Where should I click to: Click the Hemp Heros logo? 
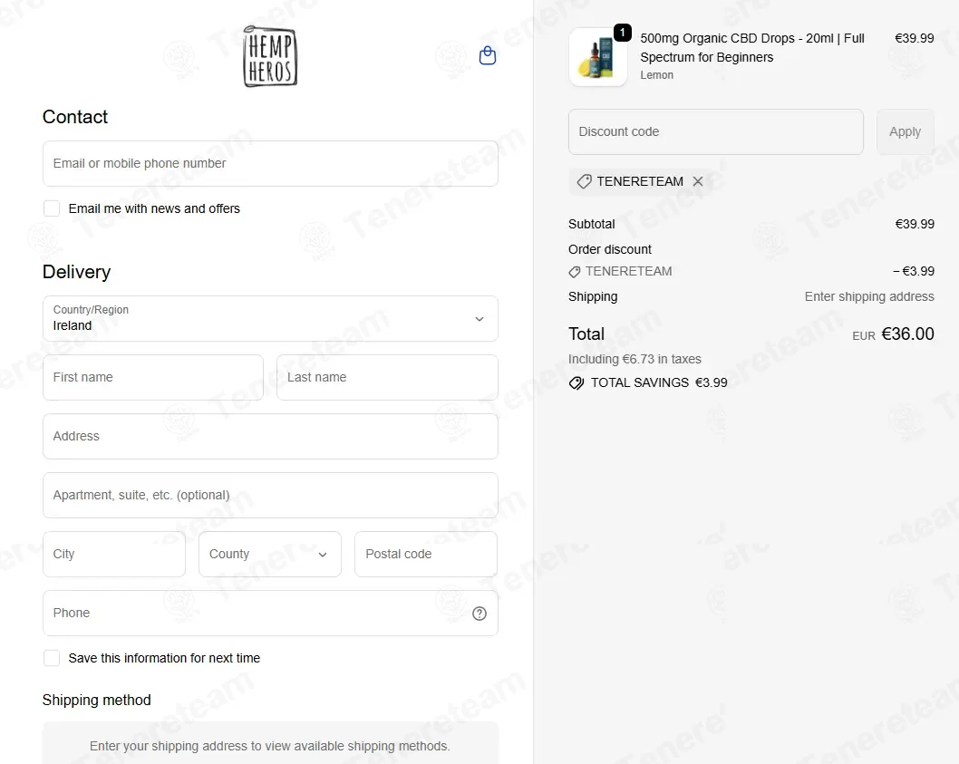270,56
